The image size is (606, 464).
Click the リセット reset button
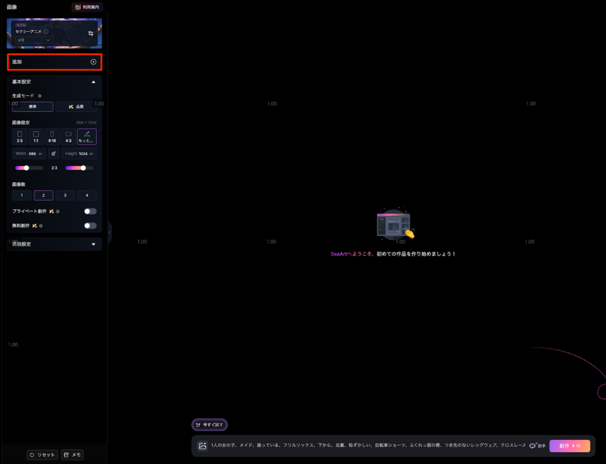[42, 455]
